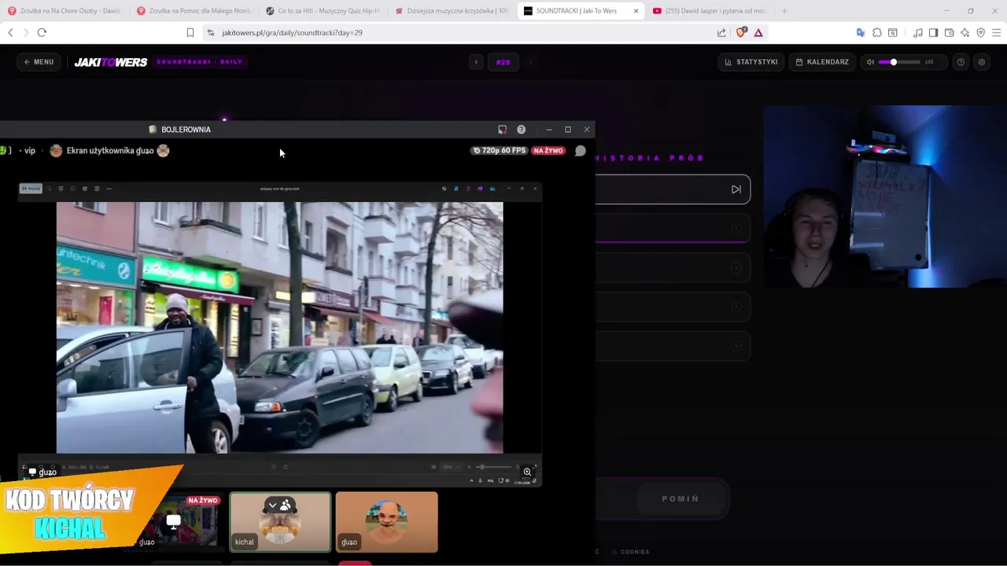
Task: Switch to the Zrzutka na Pomoc dla Małego tab
Action: pos(194,11)
